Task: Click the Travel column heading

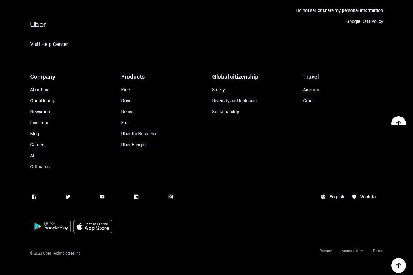Action: pyautogui.click(x=311, y=77)
